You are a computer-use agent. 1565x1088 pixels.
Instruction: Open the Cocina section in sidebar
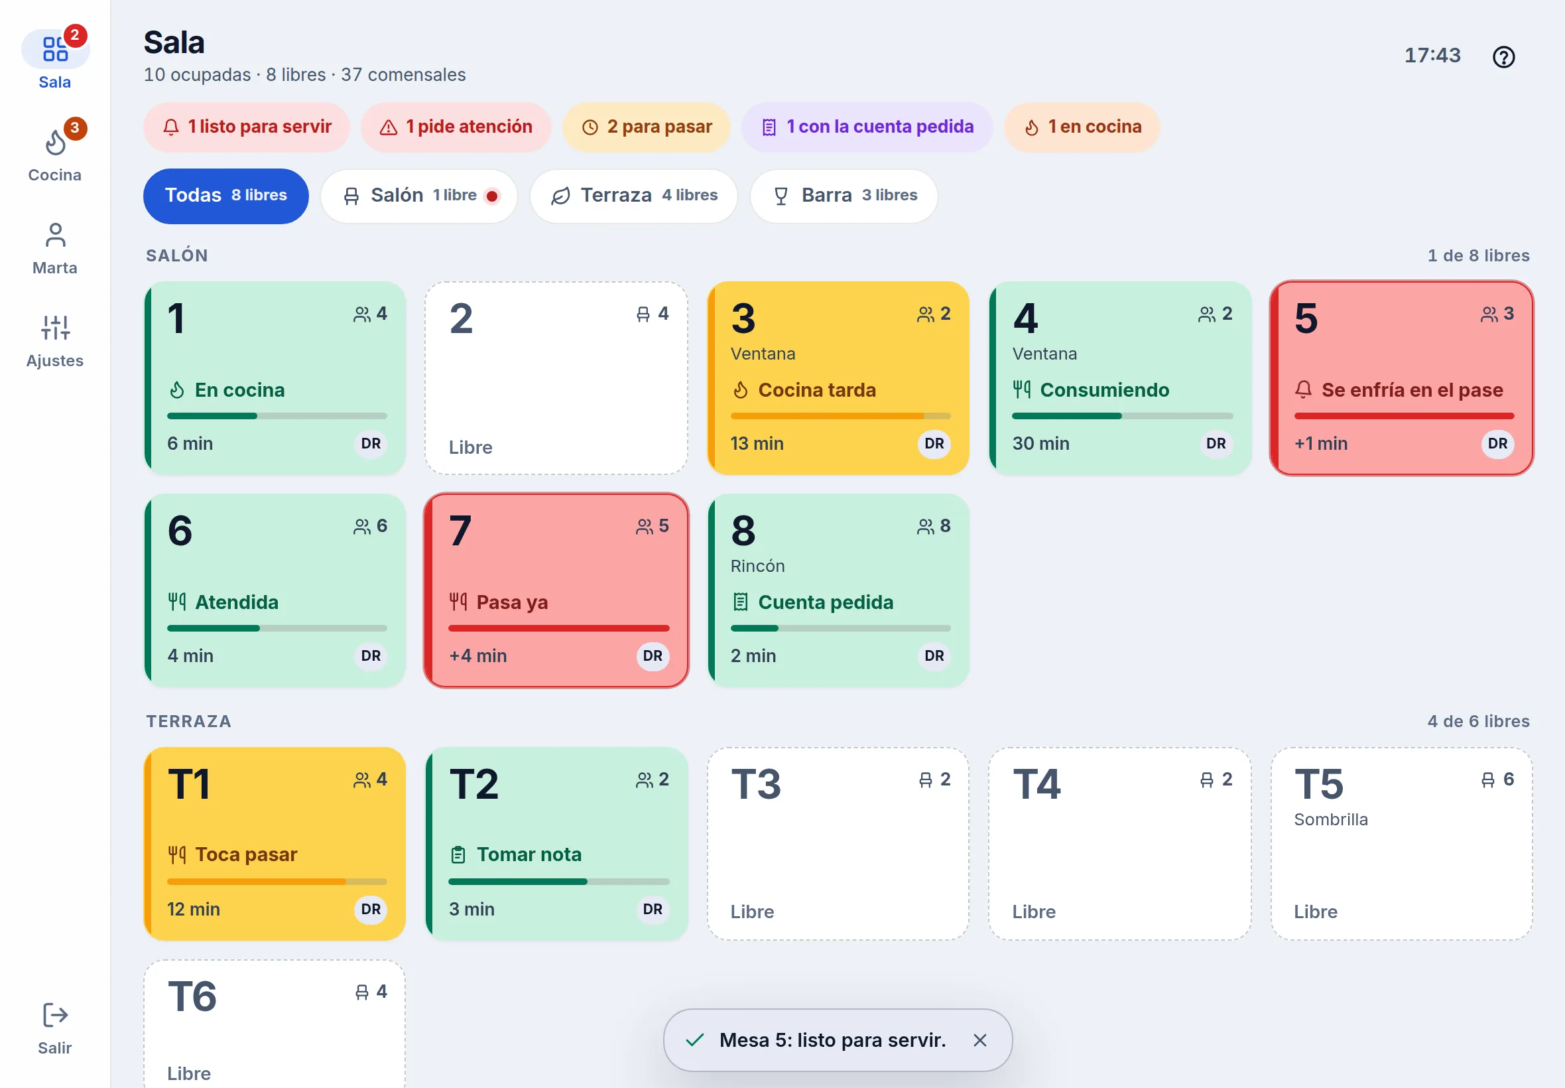[54, 153]
